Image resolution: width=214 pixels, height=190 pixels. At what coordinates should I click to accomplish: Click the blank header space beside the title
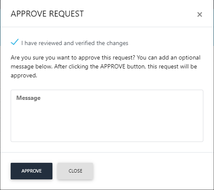(139, 14)
